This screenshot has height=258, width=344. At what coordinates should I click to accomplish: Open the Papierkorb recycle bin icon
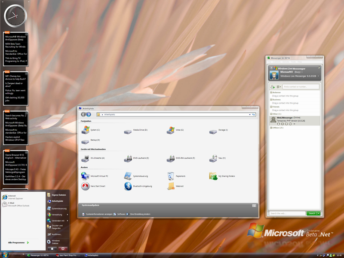[x=171, y=176]
